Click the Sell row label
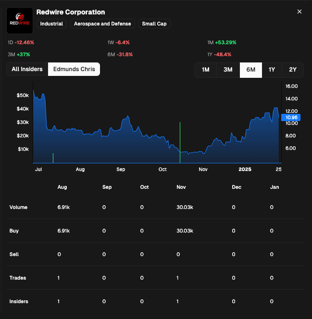Image resolution: width=312 pixels, height=319 pixels. pos(14,254)
